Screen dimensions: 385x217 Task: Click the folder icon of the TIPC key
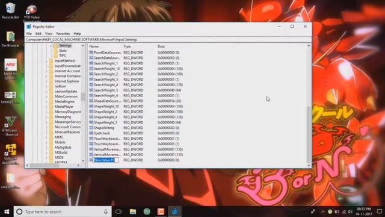(x=55, y=55)
